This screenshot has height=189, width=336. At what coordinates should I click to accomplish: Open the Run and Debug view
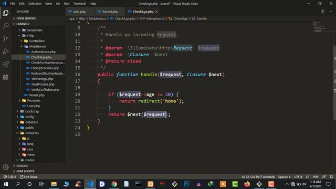point(6,51)
